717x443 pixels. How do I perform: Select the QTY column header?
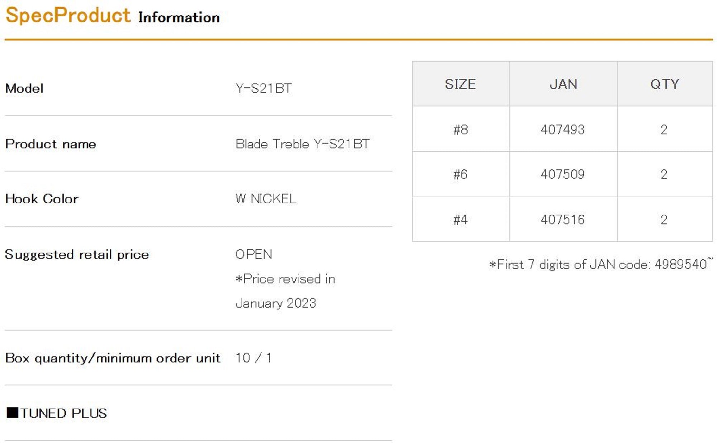point(664,84)
